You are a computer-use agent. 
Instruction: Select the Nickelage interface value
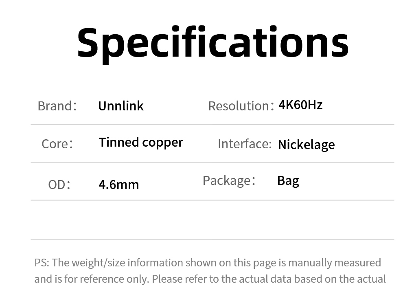tap(306, 145)
